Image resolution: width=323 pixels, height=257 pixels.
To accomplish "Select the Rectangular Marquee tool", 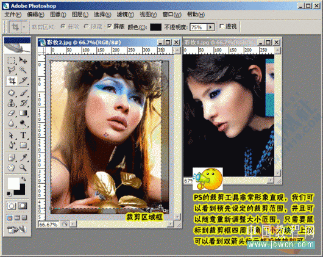I will (x=11, y=60).
